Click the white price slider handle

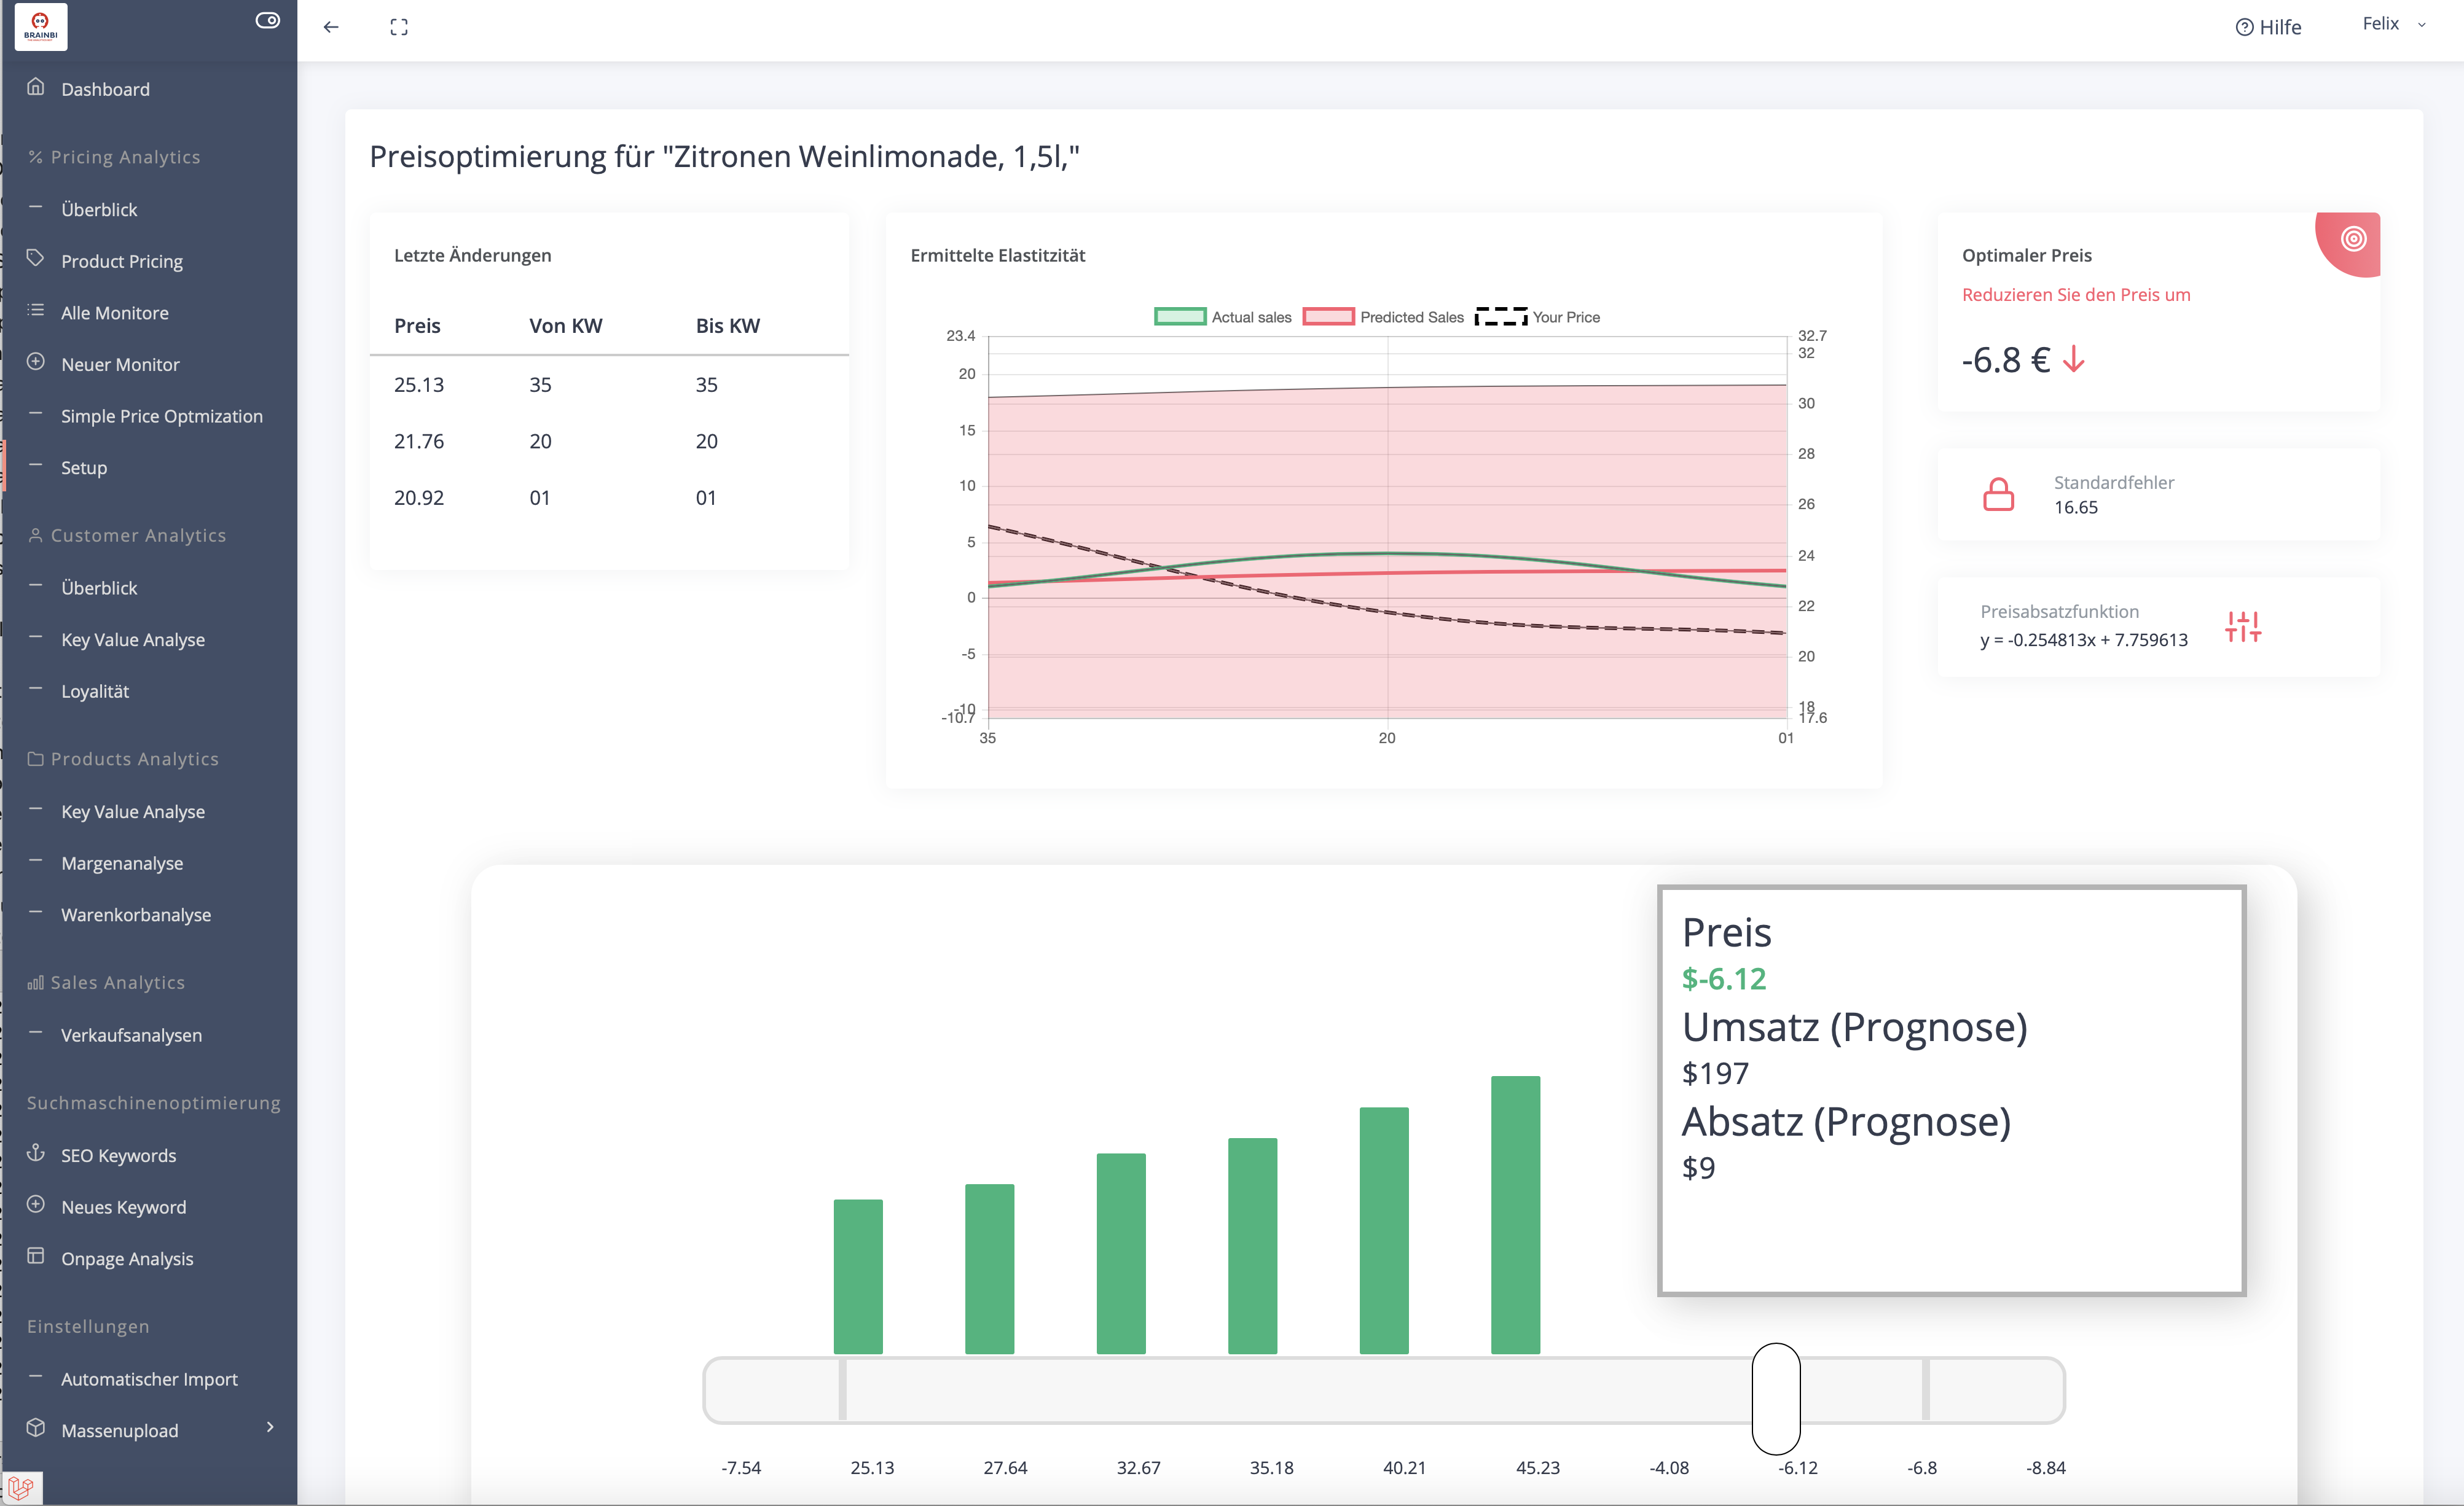[x=1776, y=1397]
